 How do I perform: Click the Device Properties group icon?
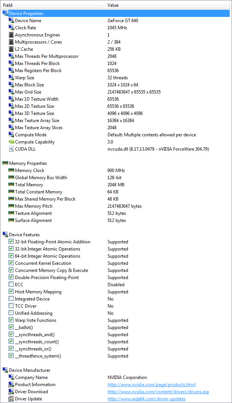pyautogui.click(x=5, y=14)
